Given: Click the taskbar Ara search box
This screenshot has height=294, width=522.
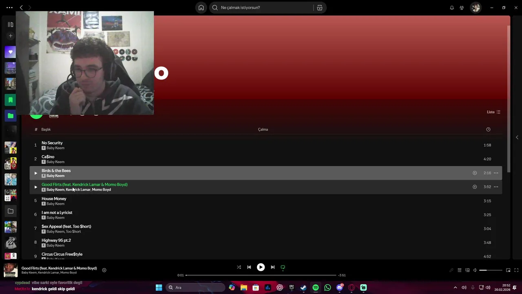Looking at the screenshot, I should point(196,287).
